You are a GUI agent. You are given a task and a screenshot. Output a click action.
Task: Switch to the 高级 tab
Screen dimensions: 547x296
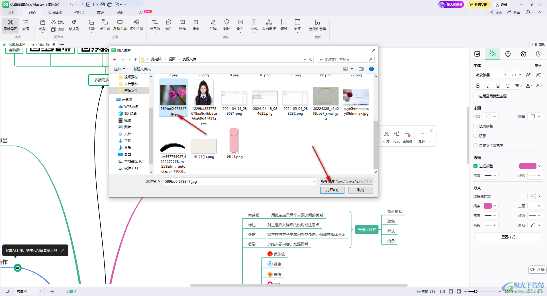coord(101,13)
